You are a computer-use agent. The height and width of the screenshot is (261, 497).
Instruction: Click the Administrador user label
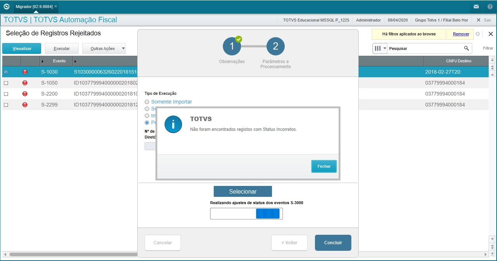tap(368, 20)
